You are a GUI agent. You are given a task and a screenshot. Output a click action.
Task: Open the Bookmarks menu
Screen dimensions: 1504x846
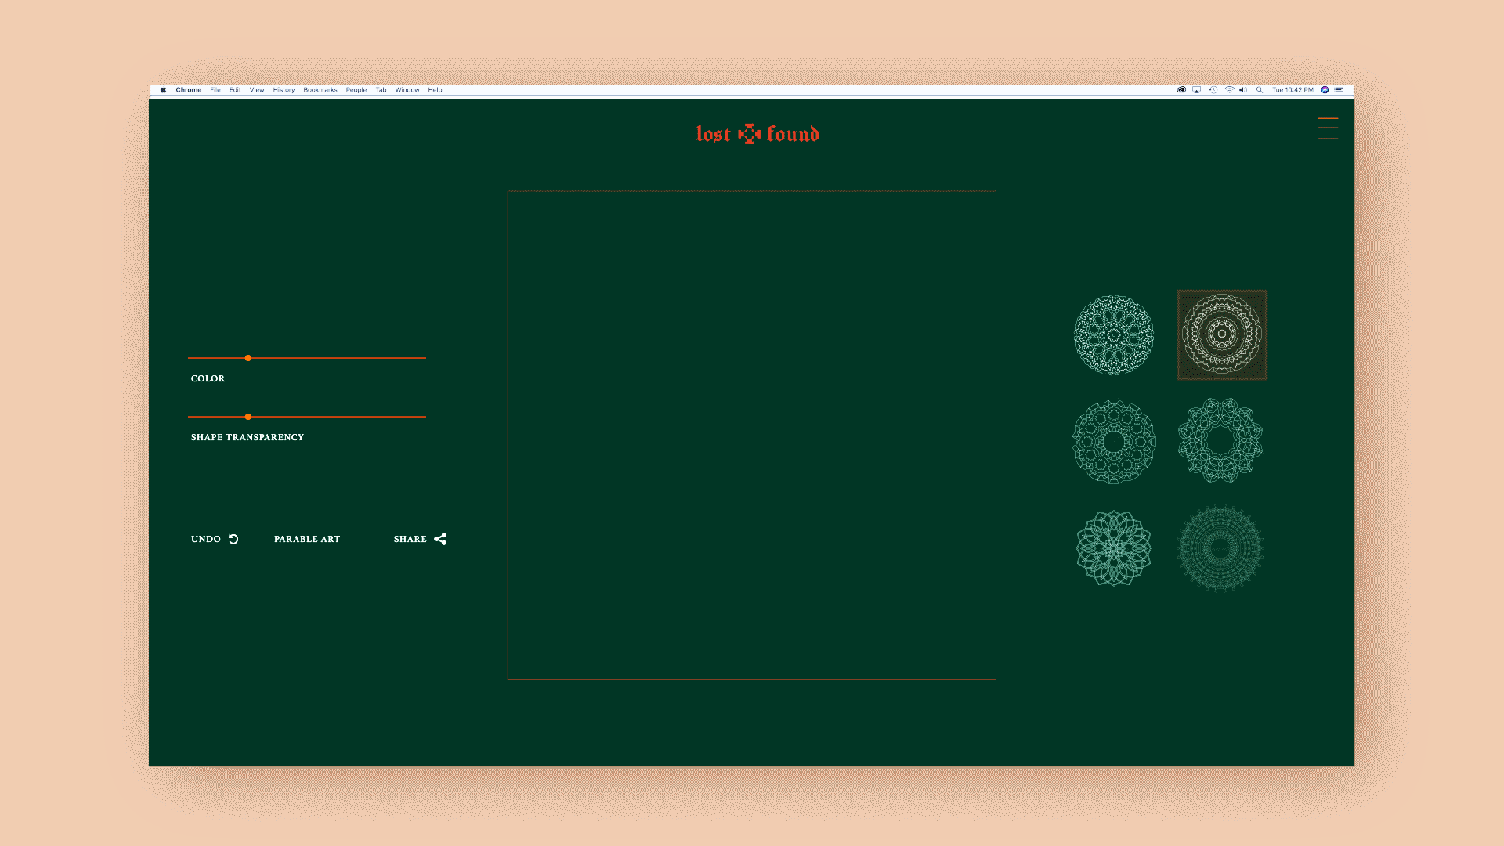click(320, 90)
